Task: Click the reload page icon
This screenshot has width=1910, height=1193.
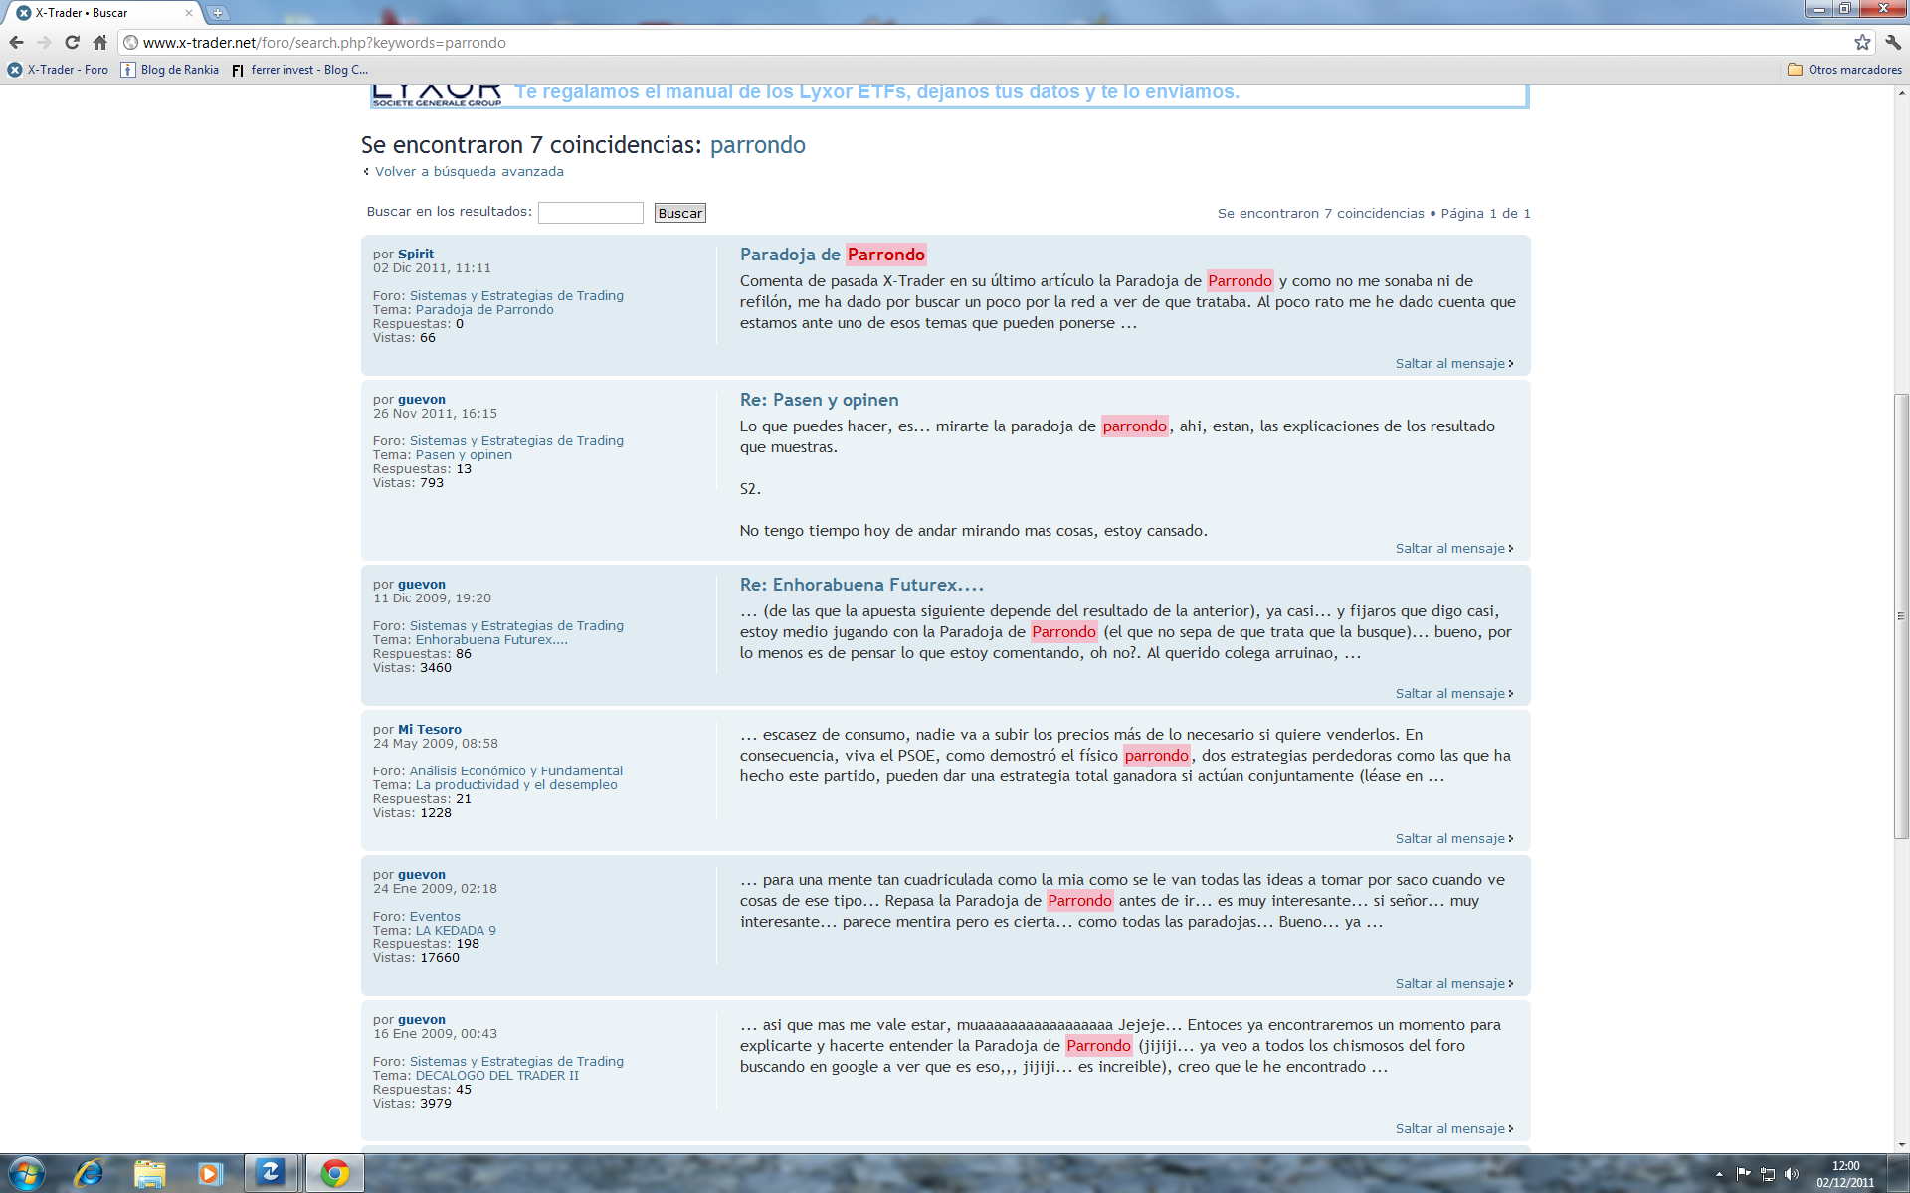Action: click(72, 42)
